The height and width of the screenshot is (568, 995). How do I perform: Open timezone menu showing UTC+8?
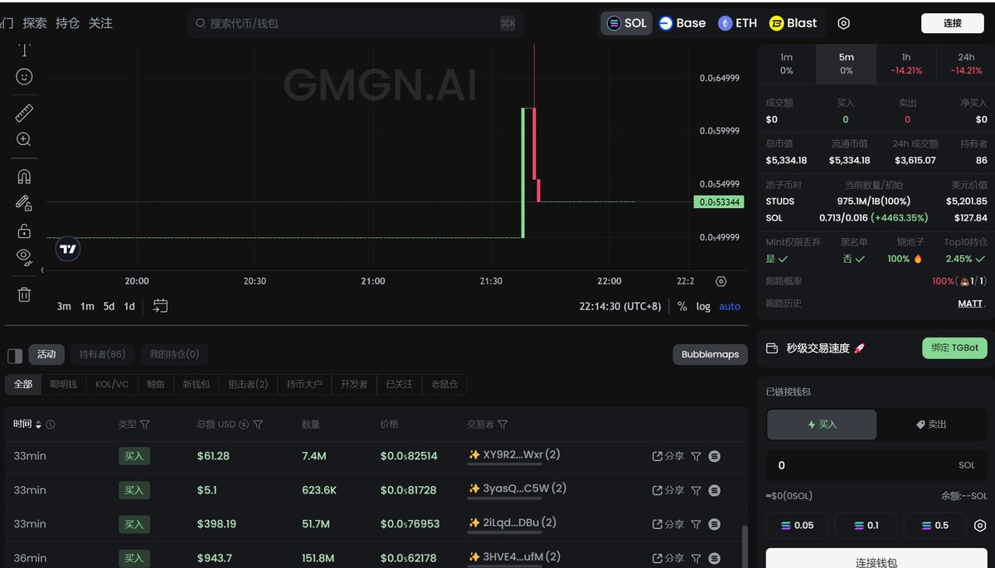click(620, 306)
